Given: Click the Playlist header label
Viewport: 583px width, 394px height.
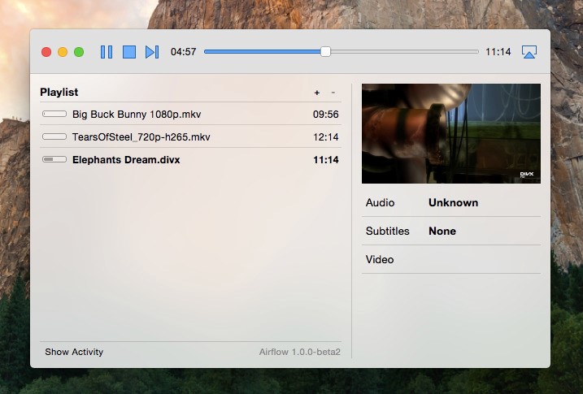Looking at the screenshot, I should [59, 92].
